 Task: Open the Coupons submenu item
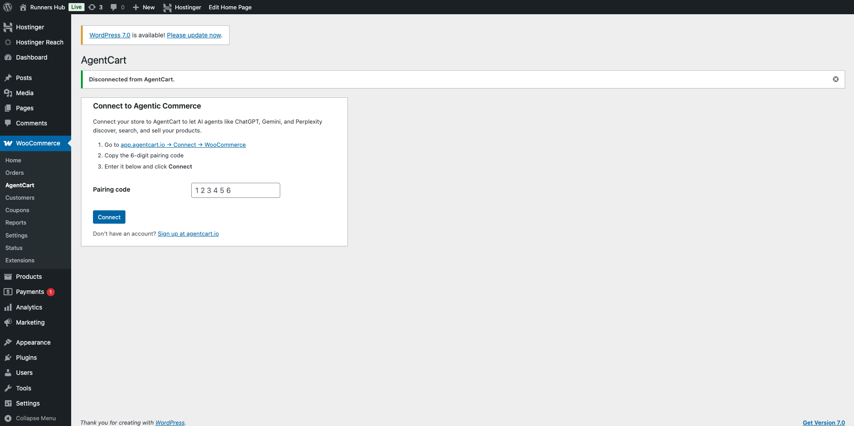tap(17, 210)
